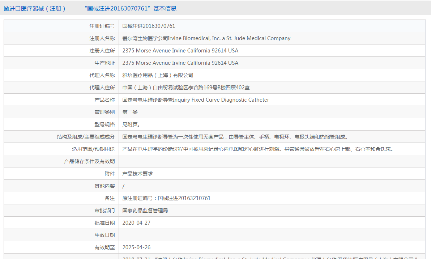Select the 其他内容 label
The image size is (431, 259).
click(105, 186)
